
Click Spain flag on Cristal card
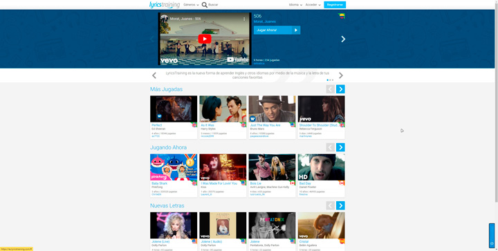[342, 241]
